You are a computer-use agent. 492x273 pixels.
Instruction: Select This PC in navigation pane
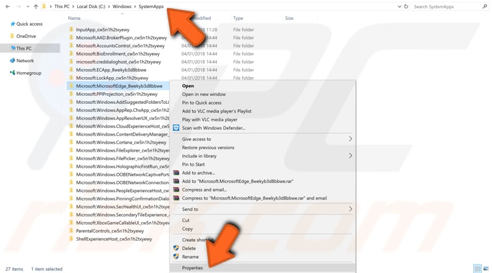[30, 49]
